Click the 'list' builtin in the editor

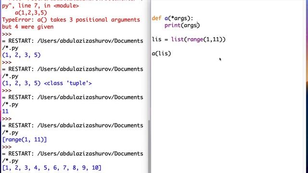178,39
